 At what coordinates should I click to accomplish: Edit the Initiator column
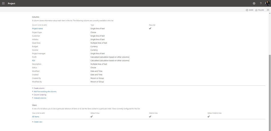(x=35, y=40)
